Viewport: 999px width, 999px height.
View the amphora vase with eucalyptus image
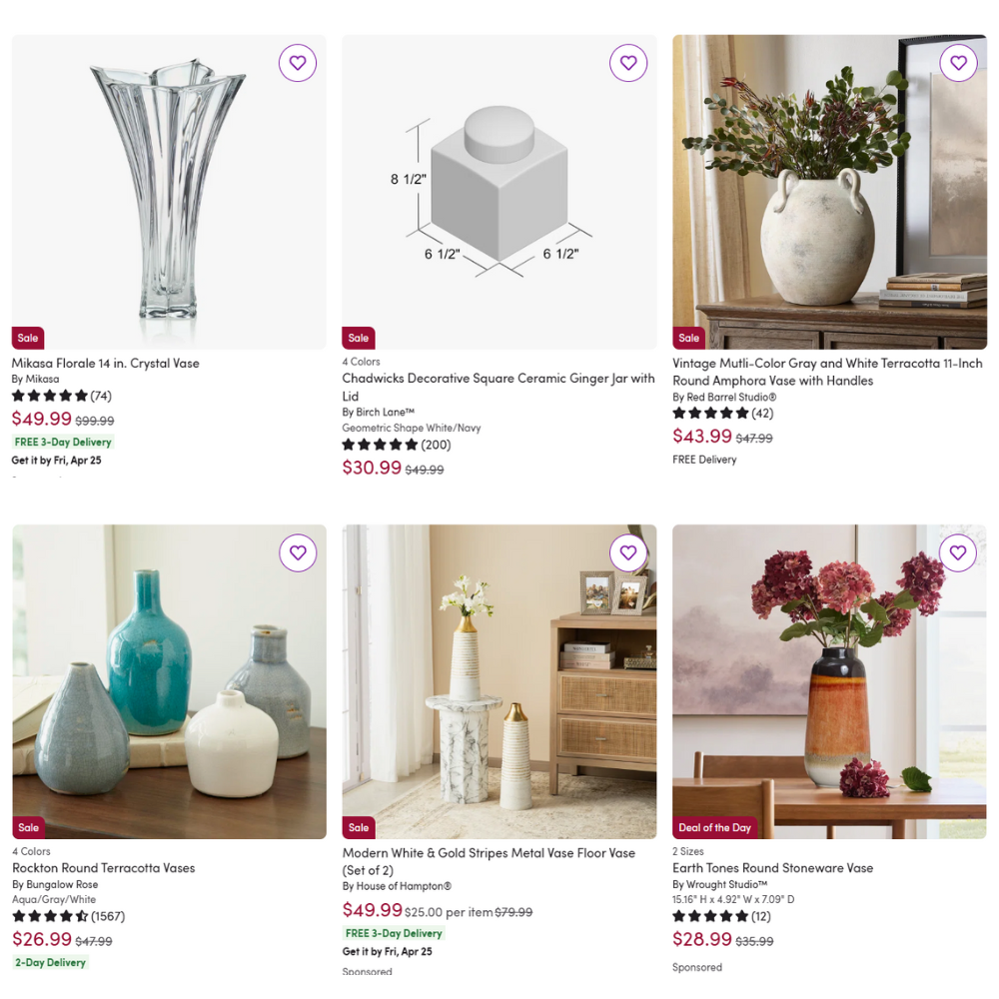click(829, 192)
